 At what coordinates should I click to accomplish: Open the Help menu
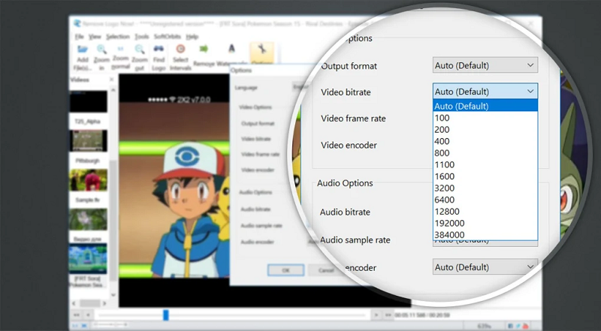click(192, 37)
